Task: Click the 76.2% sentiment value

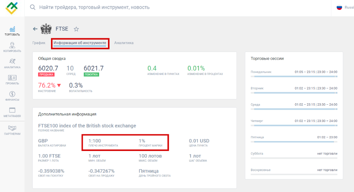Action: 47,85
